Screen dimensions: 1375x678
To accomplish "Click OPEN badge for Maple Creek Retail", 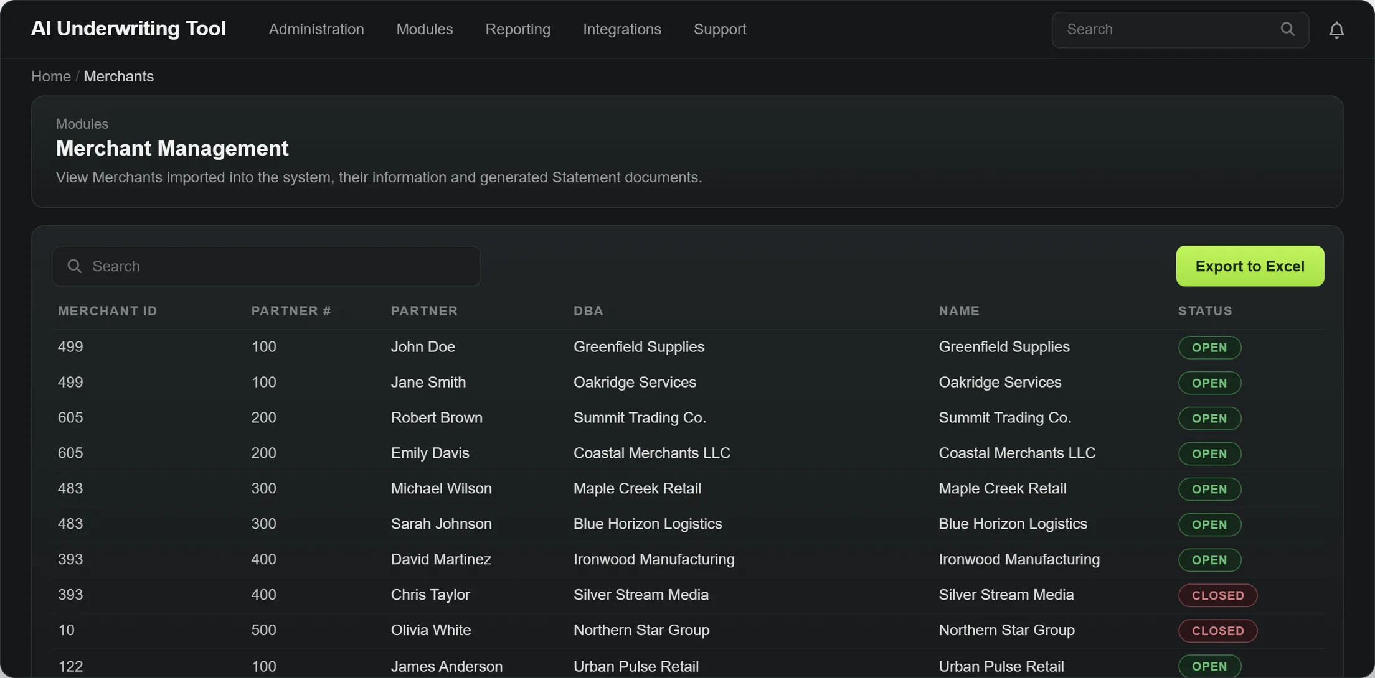I will 1209,490.
